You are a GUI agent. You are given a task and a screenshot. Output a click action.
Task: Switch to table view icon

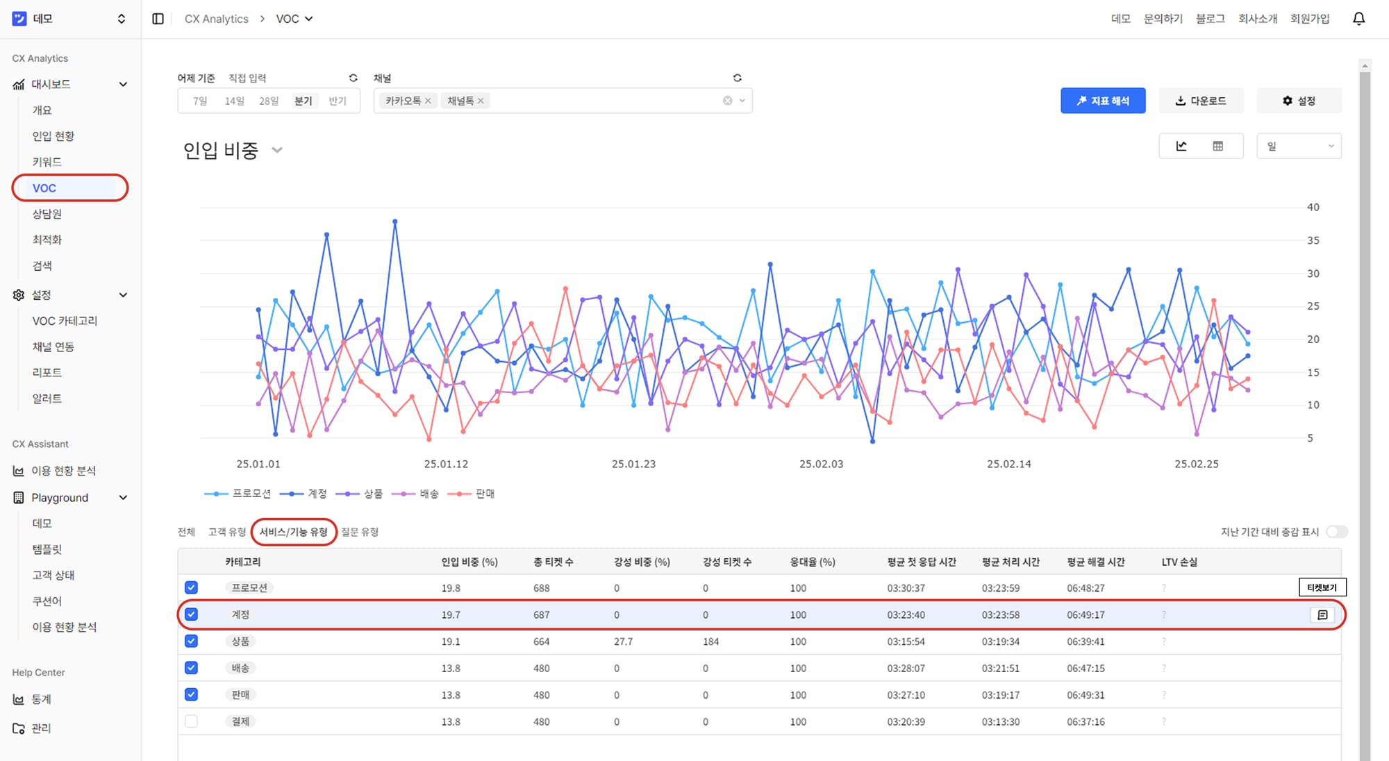[1217, 146]
